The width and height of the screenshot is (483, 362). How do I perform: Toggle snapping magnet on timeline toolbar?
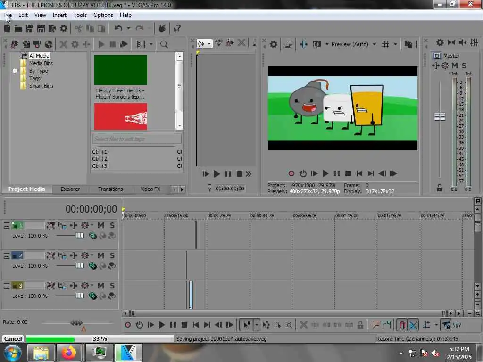[402, 325]
